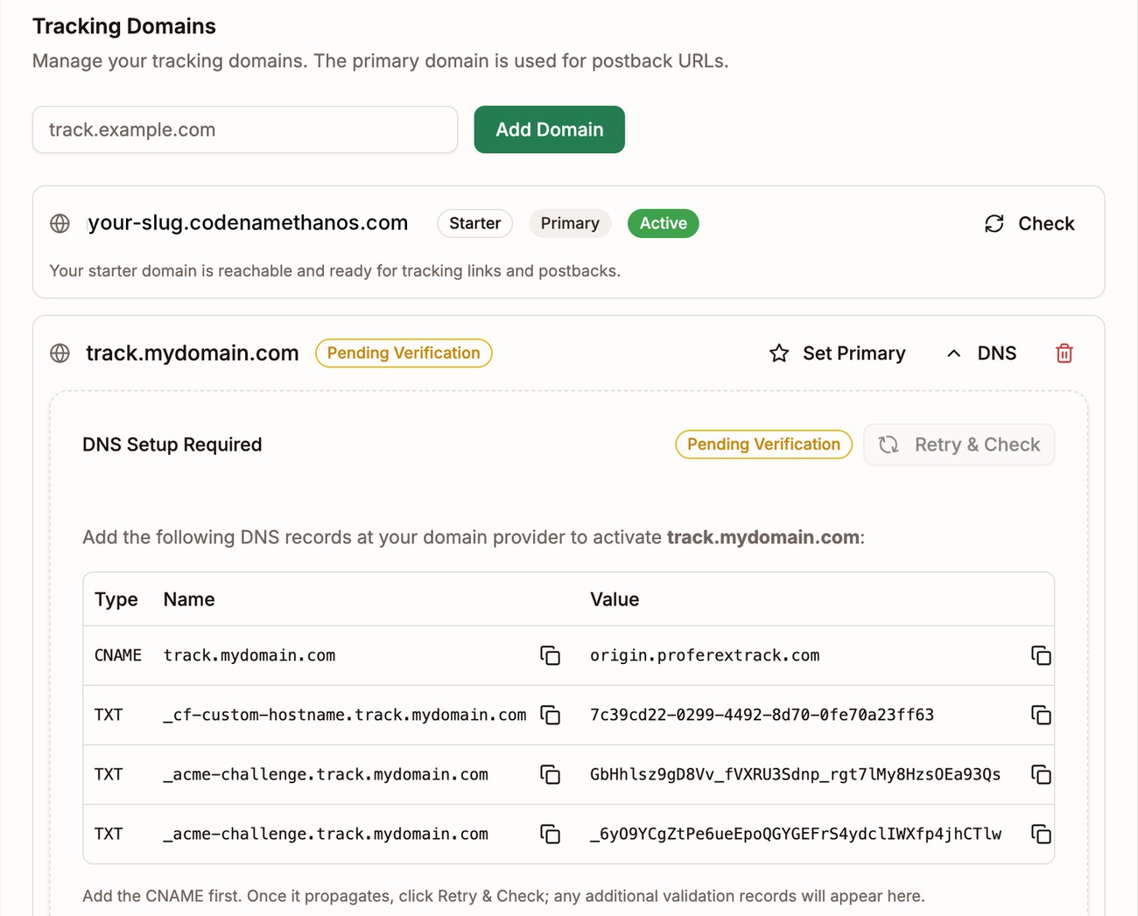
Task: Click the Add the following DNS records instruction
Action: tap(474, 537)
